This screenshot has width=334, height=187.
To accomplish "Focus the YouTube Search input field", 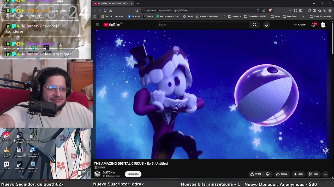I will point(203,25).
